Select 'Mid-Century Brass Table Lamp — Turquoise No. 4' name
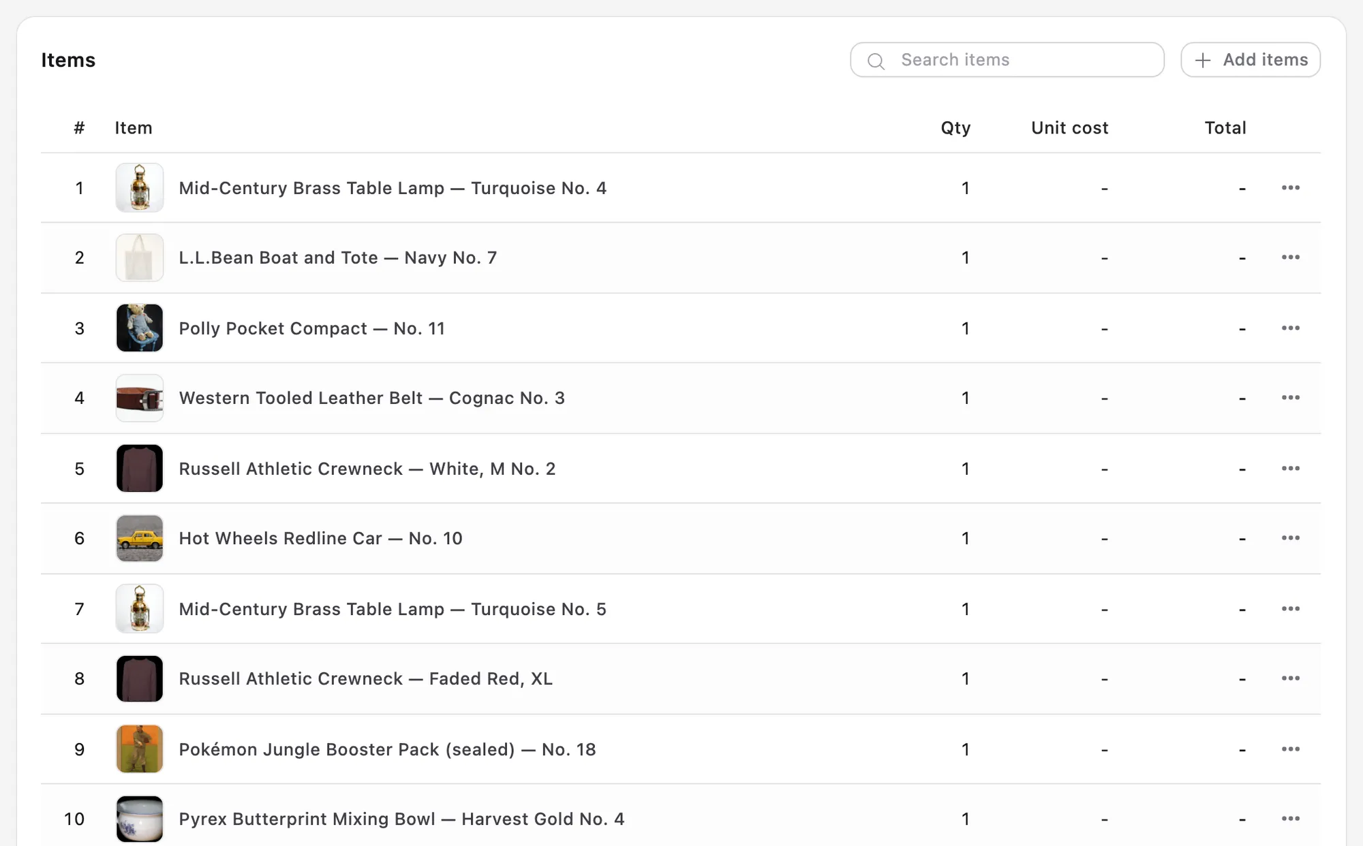 393,188
